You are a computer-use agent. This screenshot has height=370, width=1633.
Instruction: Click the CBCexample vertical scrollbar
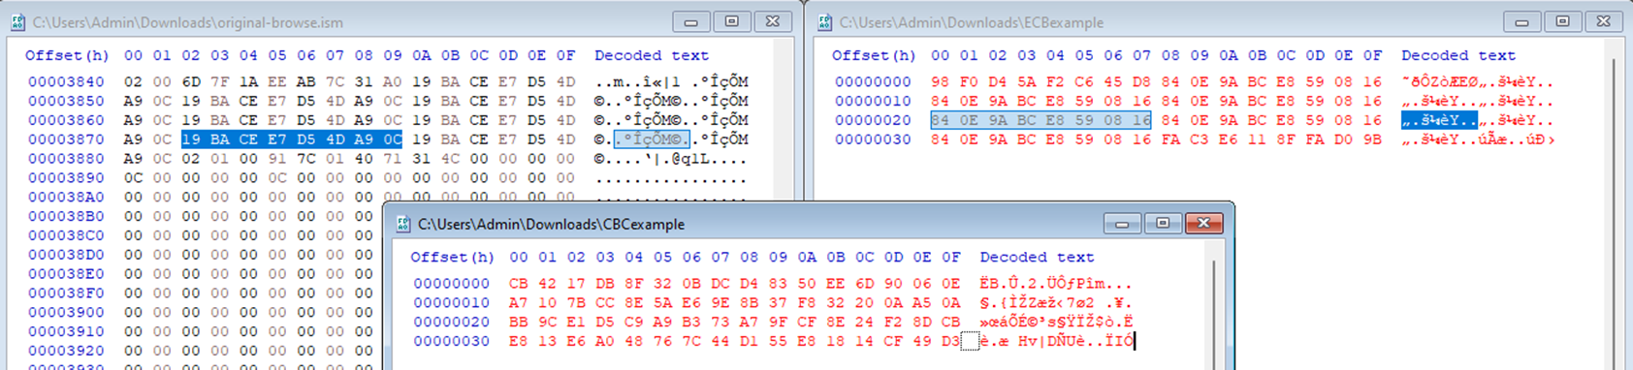(x=1214, y=310)
